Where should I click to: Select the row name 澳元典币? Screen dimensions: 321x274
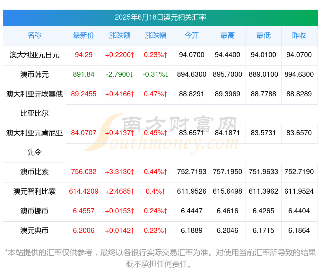tap(34, 231)
